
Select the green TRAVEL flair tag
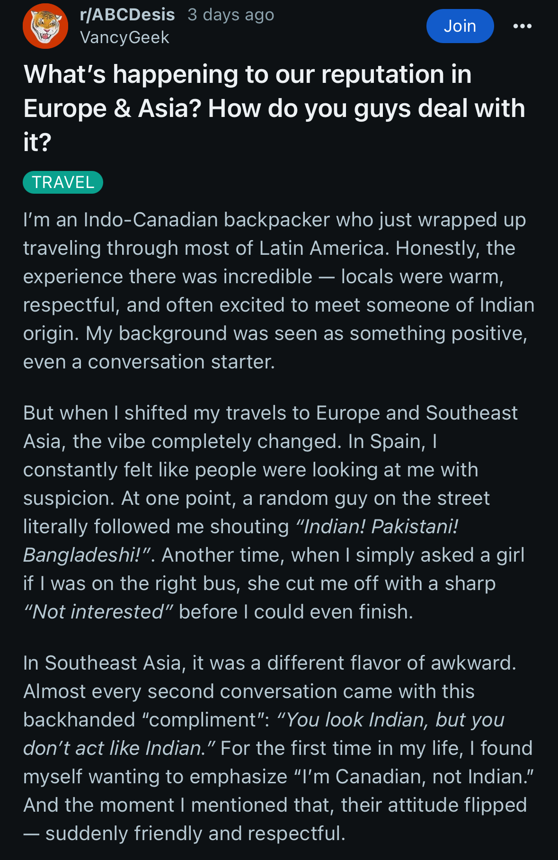pos(63,182)
